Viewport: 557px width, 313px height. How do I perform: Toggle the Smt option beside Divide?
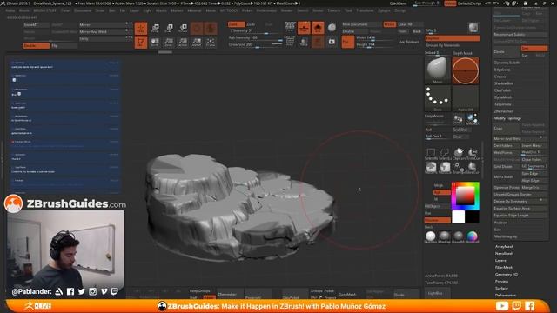tap(534, 49)
